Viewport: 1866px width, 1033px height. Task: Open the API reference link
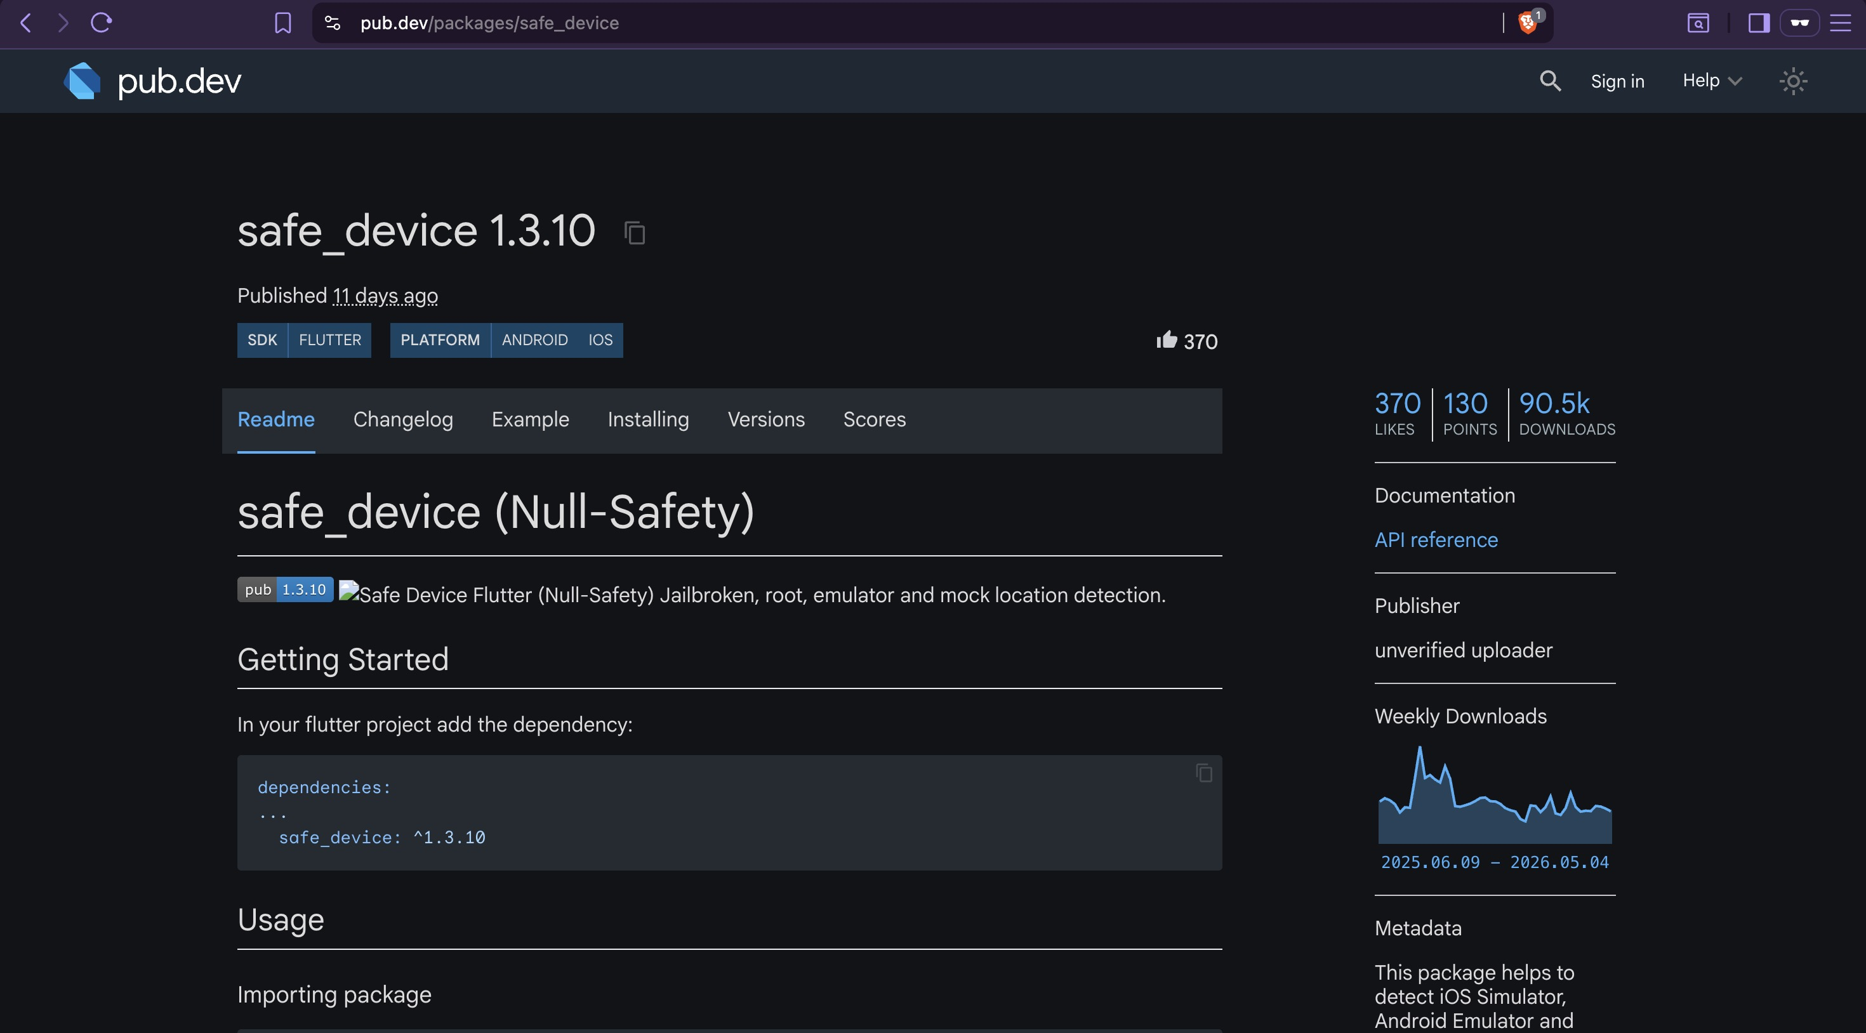[x=1436, y=540]
